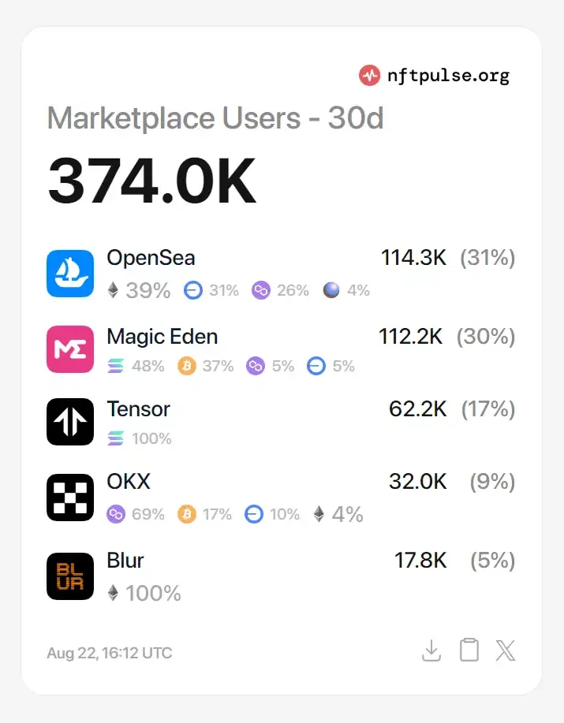Click the Aug 22 timestamp

click(109, 653)
